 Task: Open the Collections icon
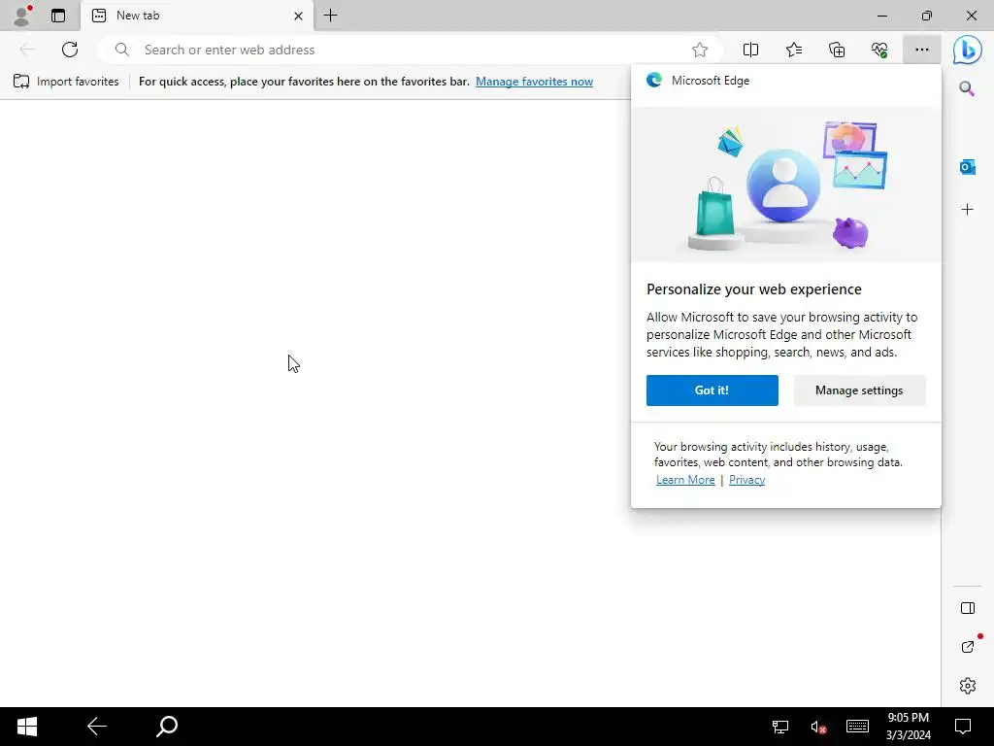[837, 50]
